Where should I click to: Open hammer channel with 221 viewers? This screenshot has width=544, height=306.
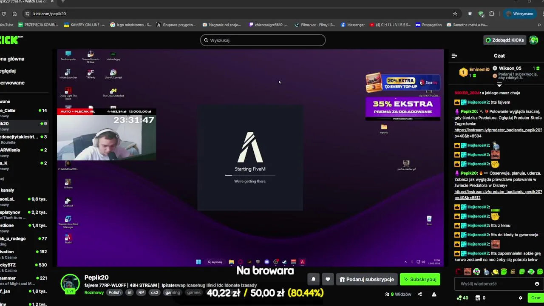point(24,280)
